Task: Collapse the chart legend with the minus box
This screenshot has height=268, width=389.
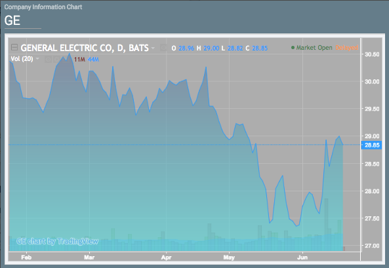Action: pyautogui.click(x=14, y=47)
